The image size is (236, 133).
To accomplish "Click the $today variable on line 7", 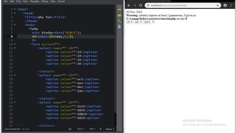I will tap(47, 33).
